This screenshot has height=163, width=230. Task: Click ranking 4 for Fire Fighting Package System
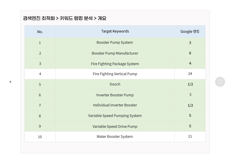[190, 63]
